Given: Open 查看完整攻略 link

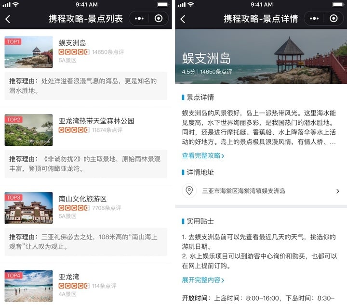Looking at the screenshot, I should coord(203,155).
